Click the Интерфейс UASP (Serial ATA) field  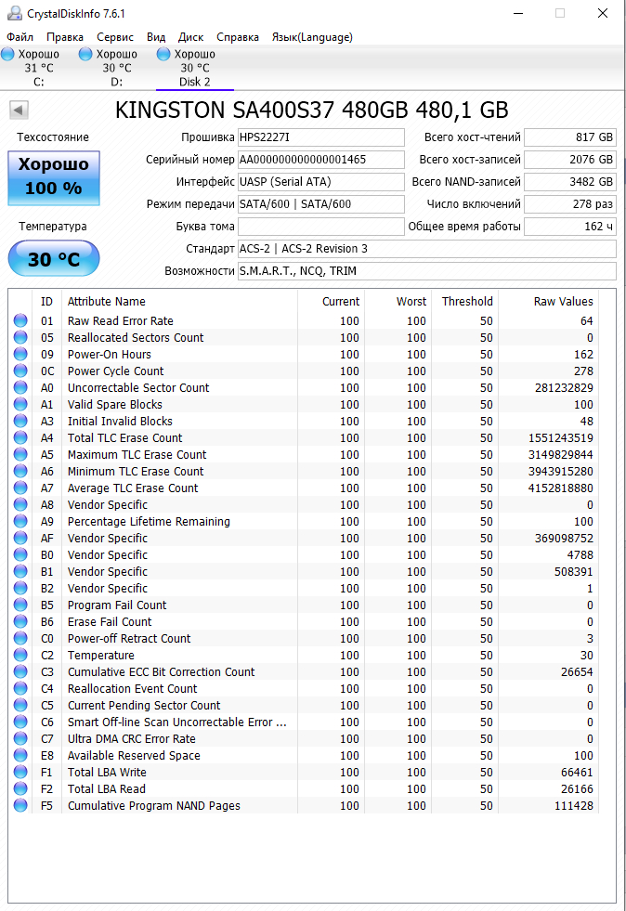click(x=320, y=182)
